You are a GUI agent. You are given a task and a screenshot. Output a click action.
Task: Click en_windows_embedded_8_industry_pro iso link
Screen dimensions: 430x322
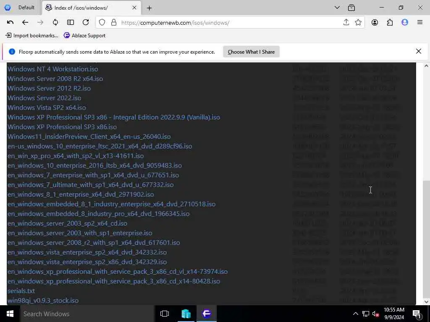98,213
